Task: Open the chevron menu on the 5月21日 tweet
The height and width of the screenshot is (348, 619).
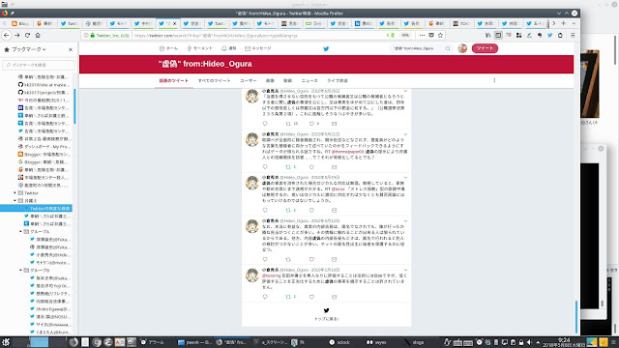Action: coord(405,134)
